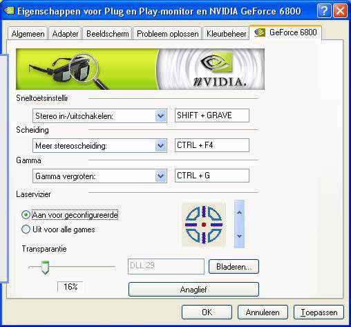Viewport: 351px width, 327px height.
Task: Select the GeForce 6800 tab
Action: (x=285, y=32)
